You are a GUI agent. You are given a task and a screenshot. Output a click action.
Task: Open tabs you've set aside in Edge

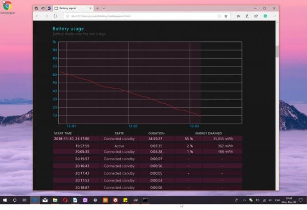(x=36, y=8)
